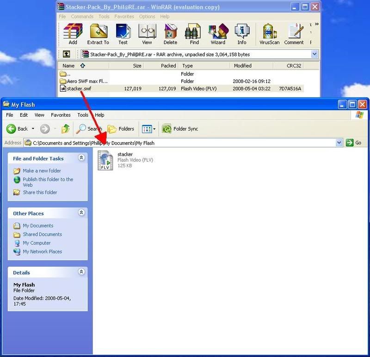
Task: Open WinRAR archive path dropdown
Action: pos(314,54)
